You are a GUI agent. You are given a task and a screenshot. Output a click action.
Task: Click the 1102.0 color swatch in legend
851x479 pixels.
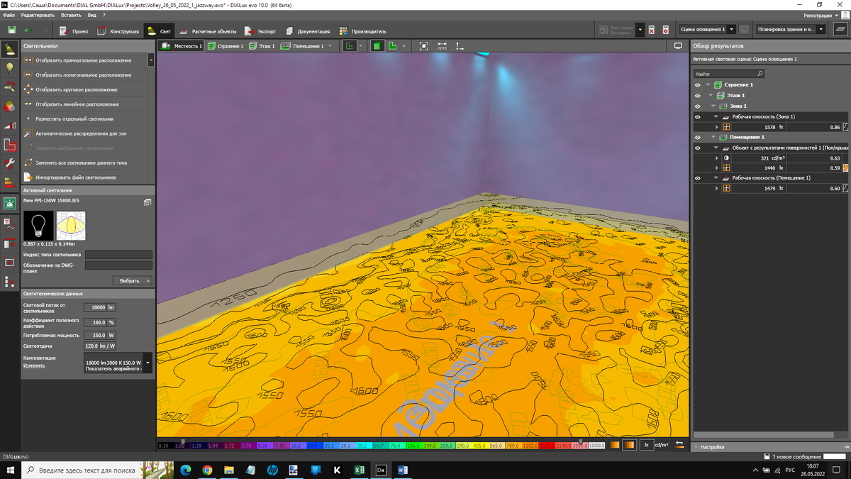[x=530, y=446]
